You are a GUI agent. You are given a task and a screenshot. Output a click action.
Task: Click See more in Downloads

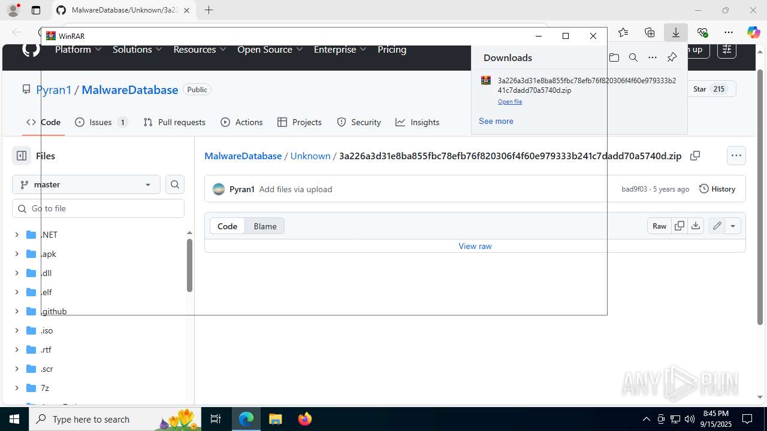tap(496, 121)
